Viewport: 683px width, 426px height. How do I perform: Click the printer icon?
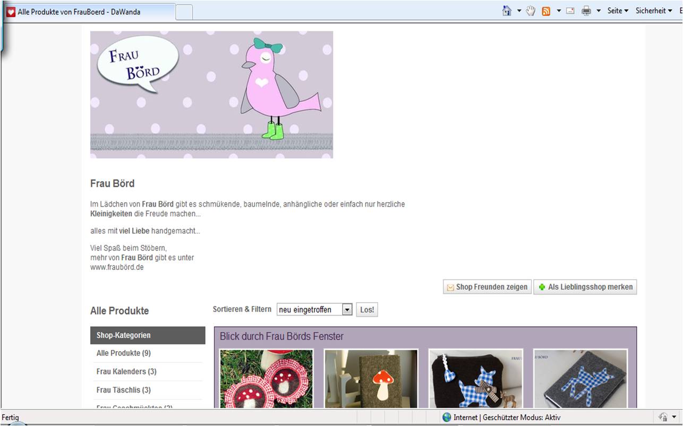586,11
